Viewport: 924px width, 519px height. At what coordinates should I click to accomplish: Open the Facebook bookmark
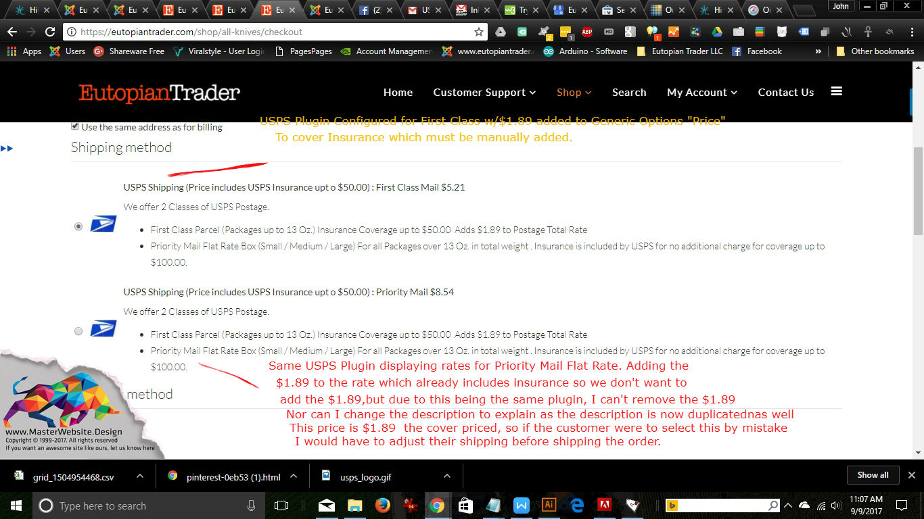tap(757, 51)
